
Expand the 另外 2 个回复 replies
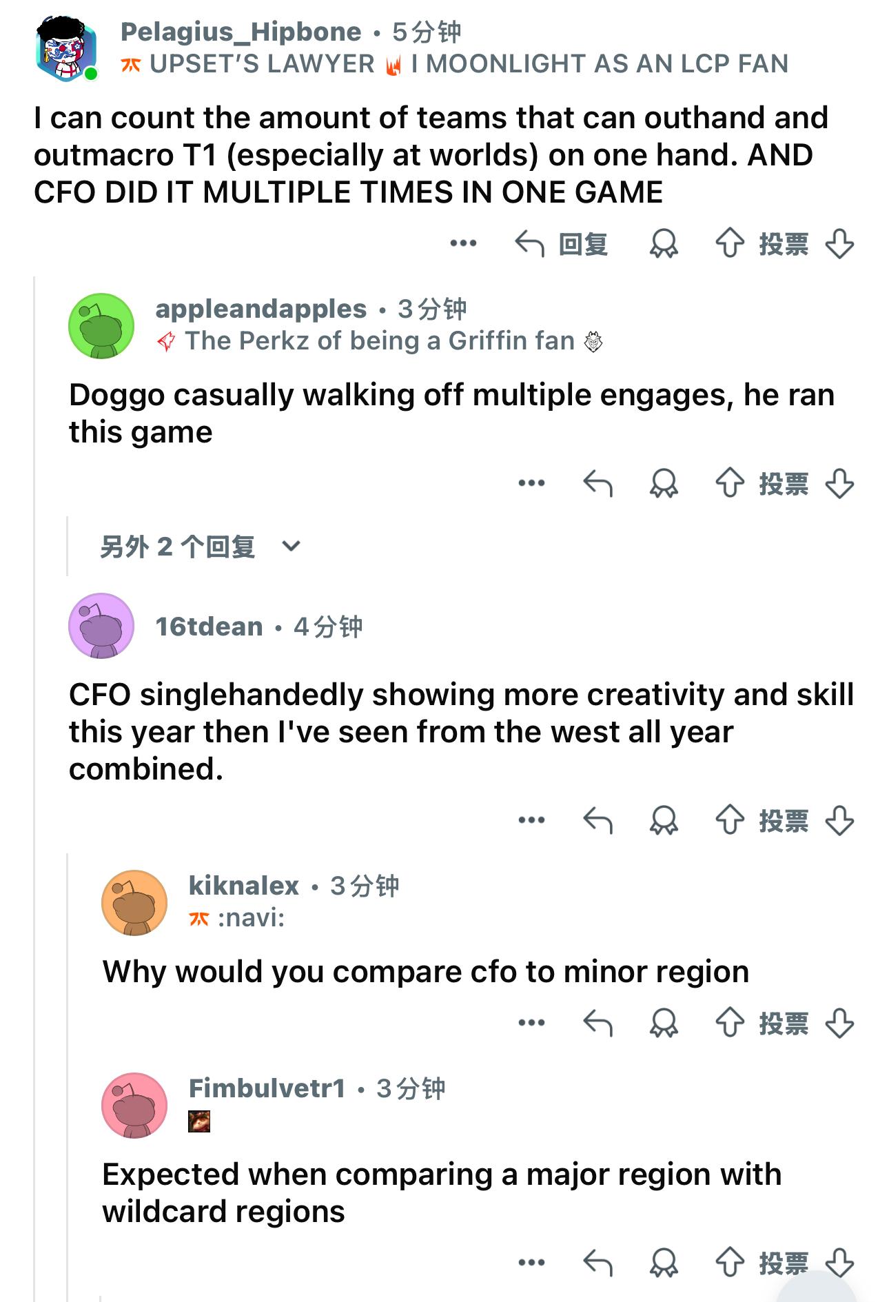(200, 547)
